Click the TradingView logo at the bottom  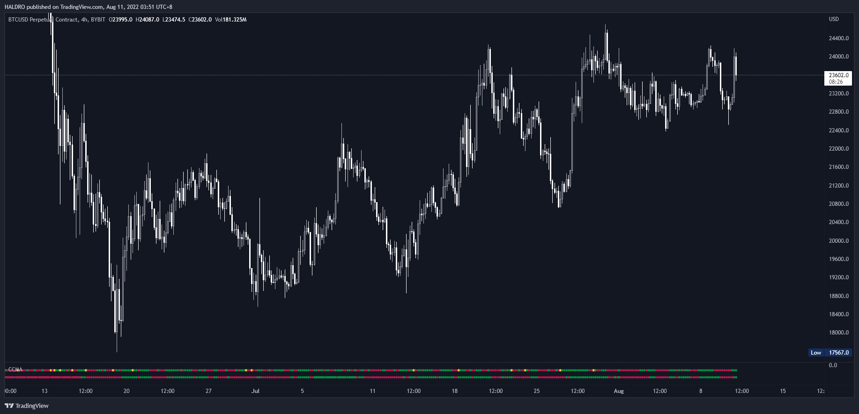[x=27, y=406]
